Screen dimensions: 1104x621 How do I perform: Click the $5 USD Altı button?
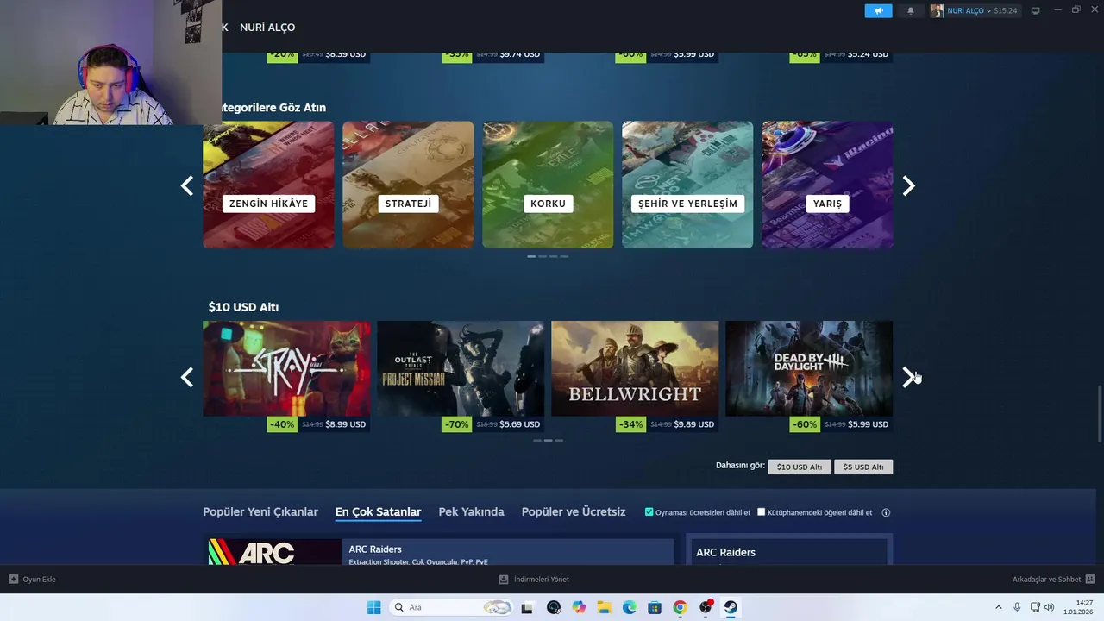(x=863, y=467)
